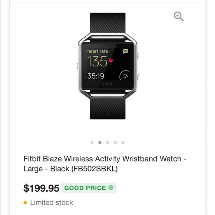Open the Fitbit Blaze product title link
215x215 pixels.
point(105,164)
